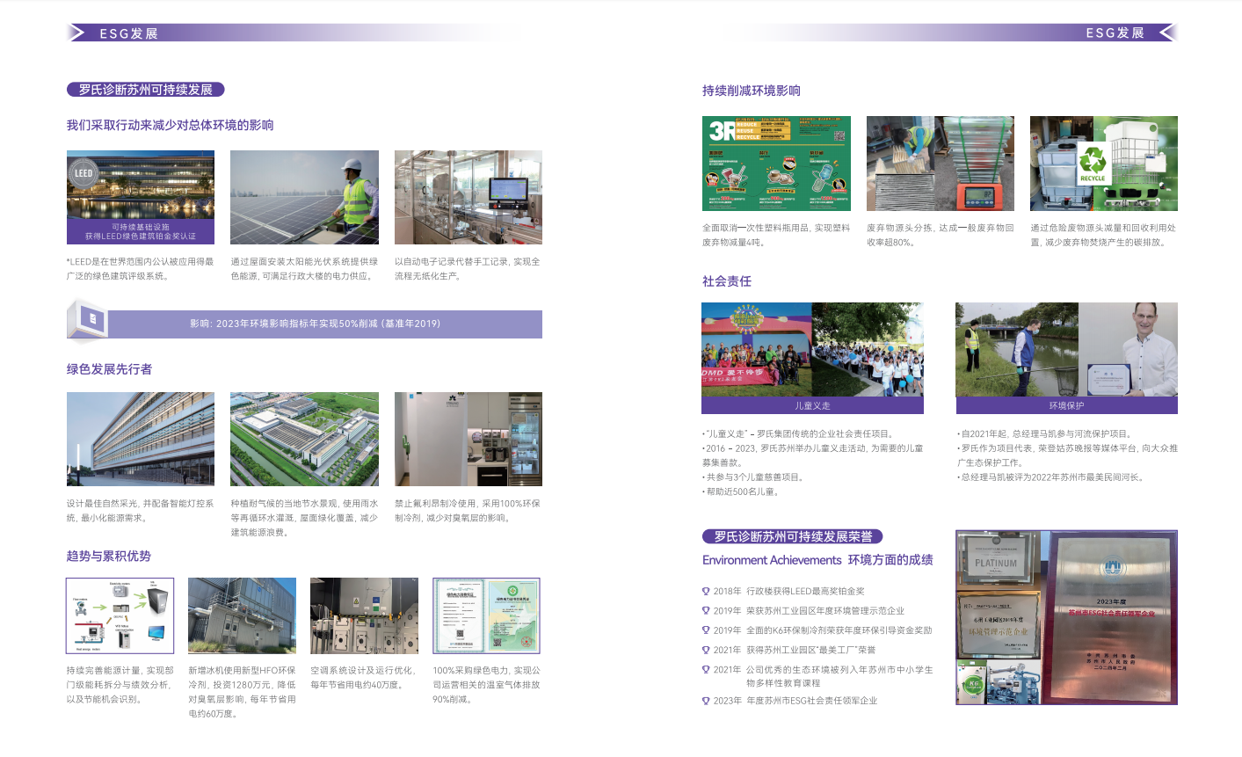The image size is (1242, 757).
Task: Open the 2023年度 ESG社会责任 metal plaque photo
Action: pyautogui.click(x=1109, y=617)
